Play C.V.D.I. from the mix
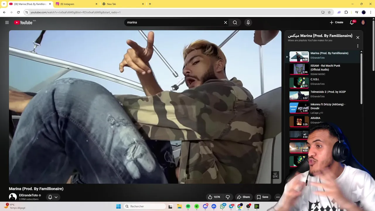The width and height of the screenshot is (375, 211). click(x=324, y=82)
